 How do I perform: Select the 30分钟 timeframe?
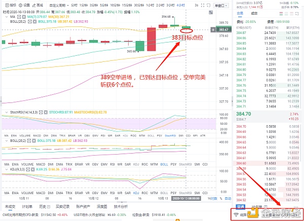(x=138, y=6)
